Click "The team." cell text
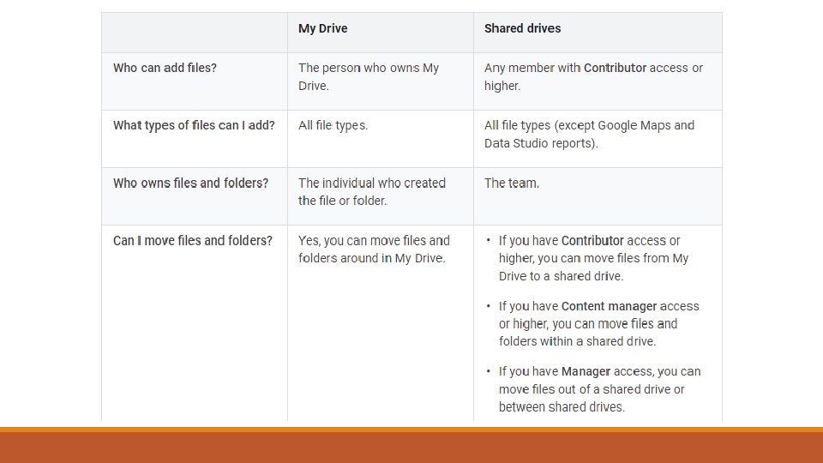This screenshot has height=463, width=823. click(x=512, y=183)
